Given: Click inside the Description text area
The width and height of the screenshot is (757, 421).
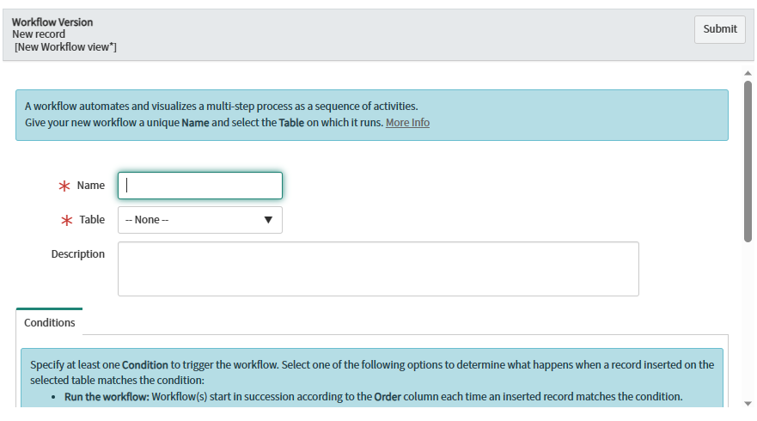Looking at the screenshot, I should [x=378, y=269].
